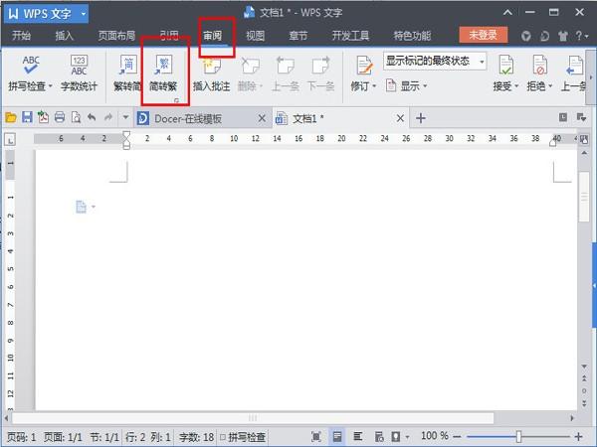Close the Docer-在线模板 tab
Screen dimensions: 597x447
tap(262, 118)
